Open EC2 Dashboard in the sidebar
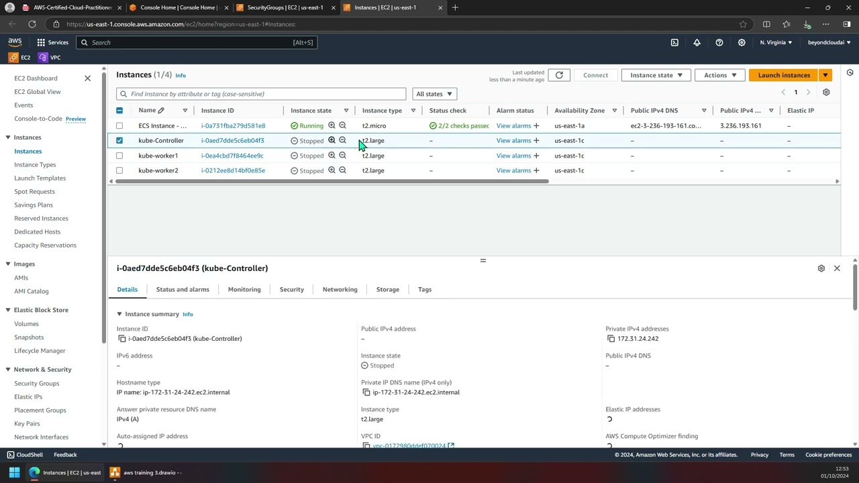Viewport: 859px width, 483px height. [x=36, y=78]
